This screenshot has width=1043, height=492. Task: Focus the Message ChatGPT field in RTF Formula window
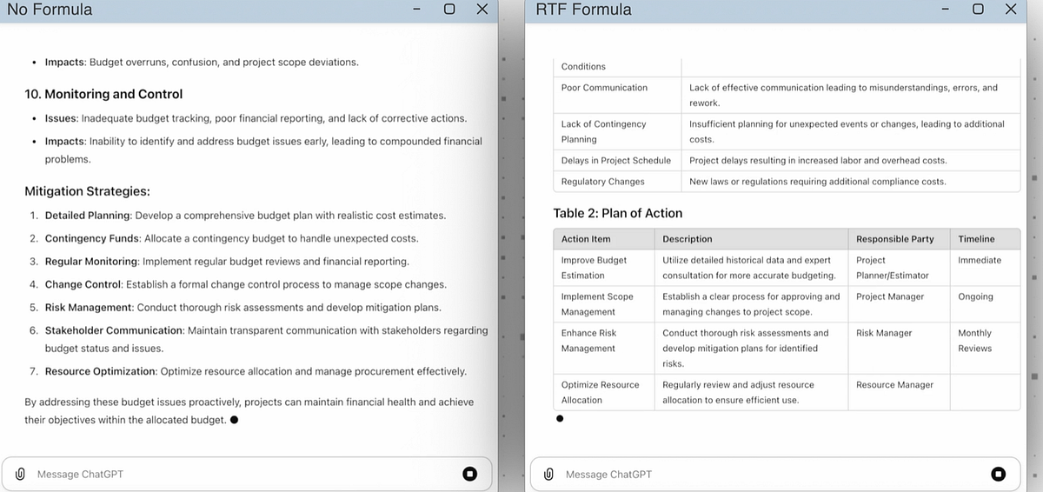775,474
